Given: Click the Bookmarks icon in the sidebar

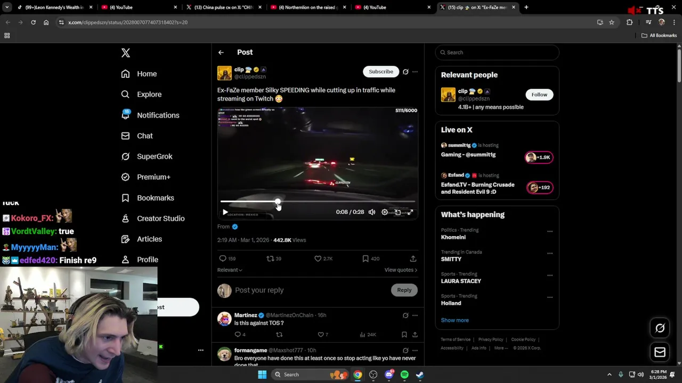Looking at the screenshot, I should 125,198.
